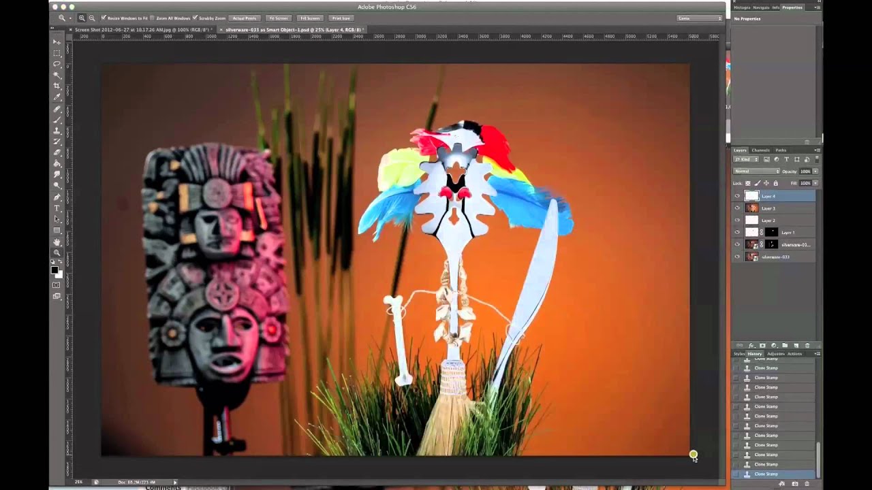Click Fit Screen button

click(278, 18)
